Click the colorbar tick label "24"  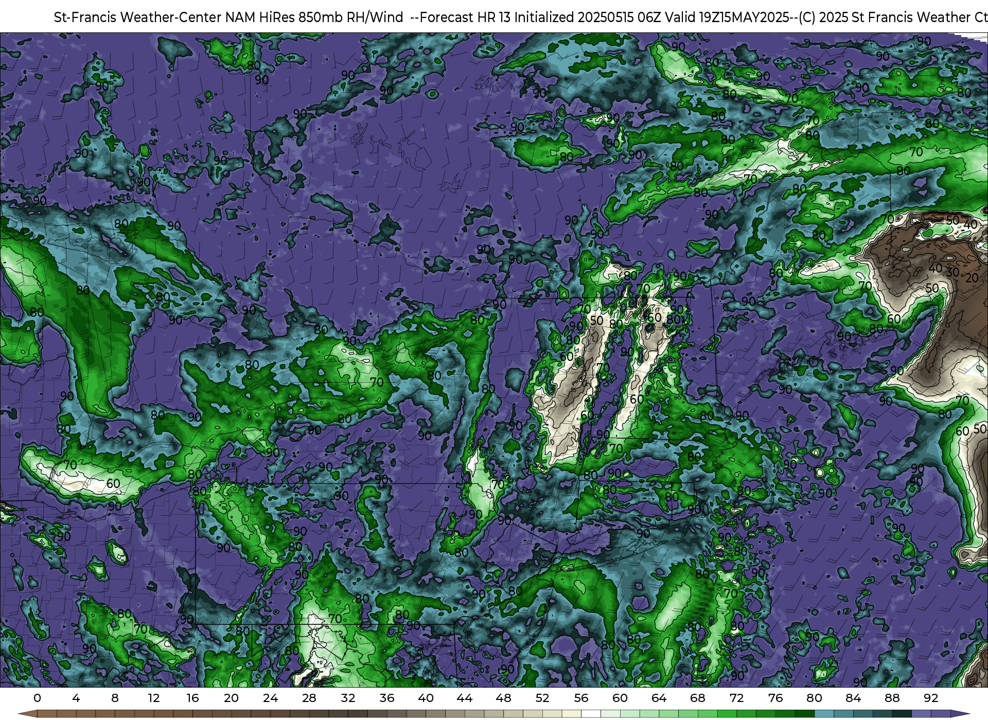270,698
